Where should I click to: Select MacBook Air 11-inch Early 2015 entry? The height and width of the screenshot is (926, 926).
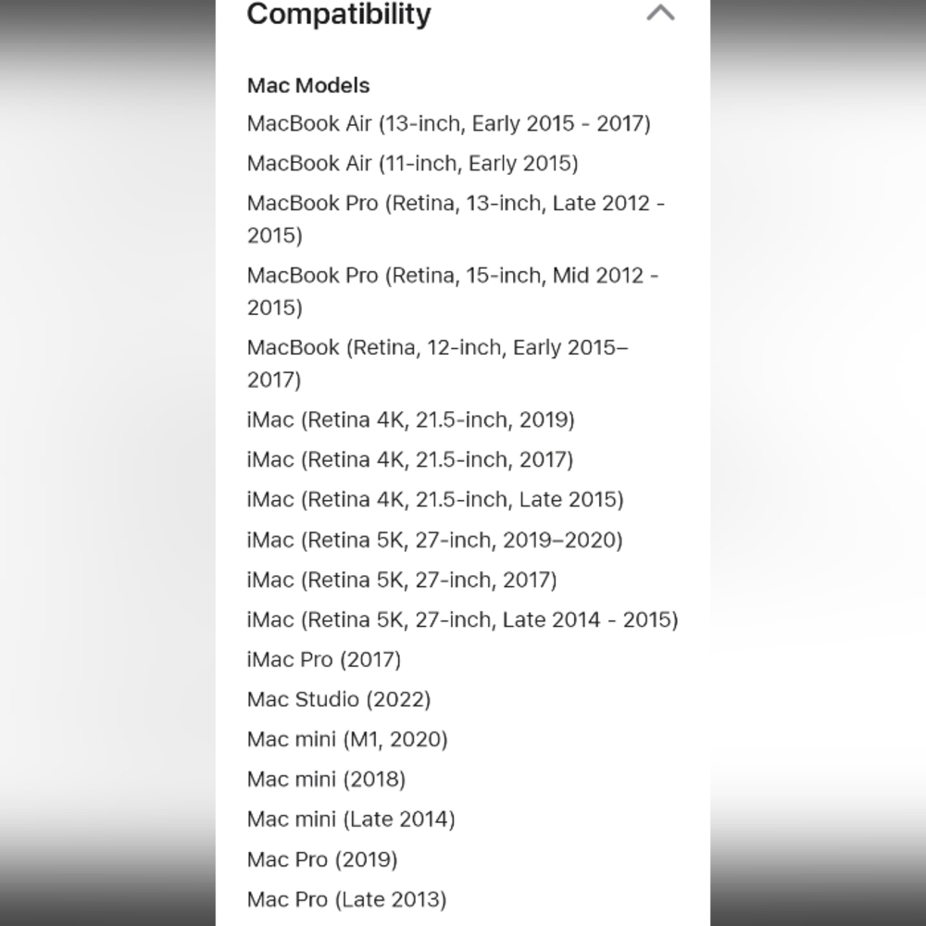click(x=412, y=164)
